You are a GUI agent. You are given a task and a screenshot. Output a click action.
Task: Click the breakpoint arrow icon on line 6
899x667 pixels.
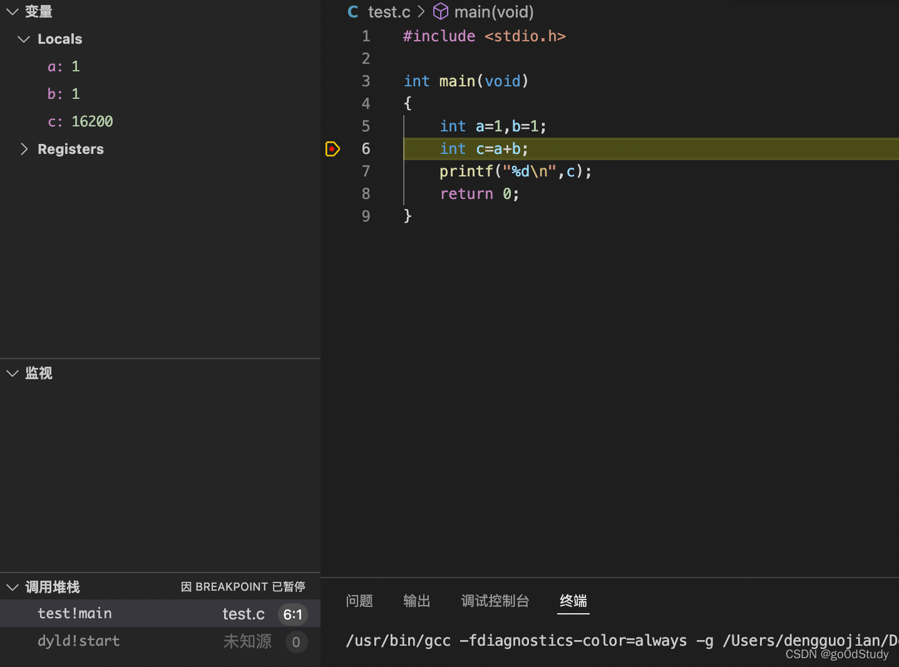(x=332, y=149)
